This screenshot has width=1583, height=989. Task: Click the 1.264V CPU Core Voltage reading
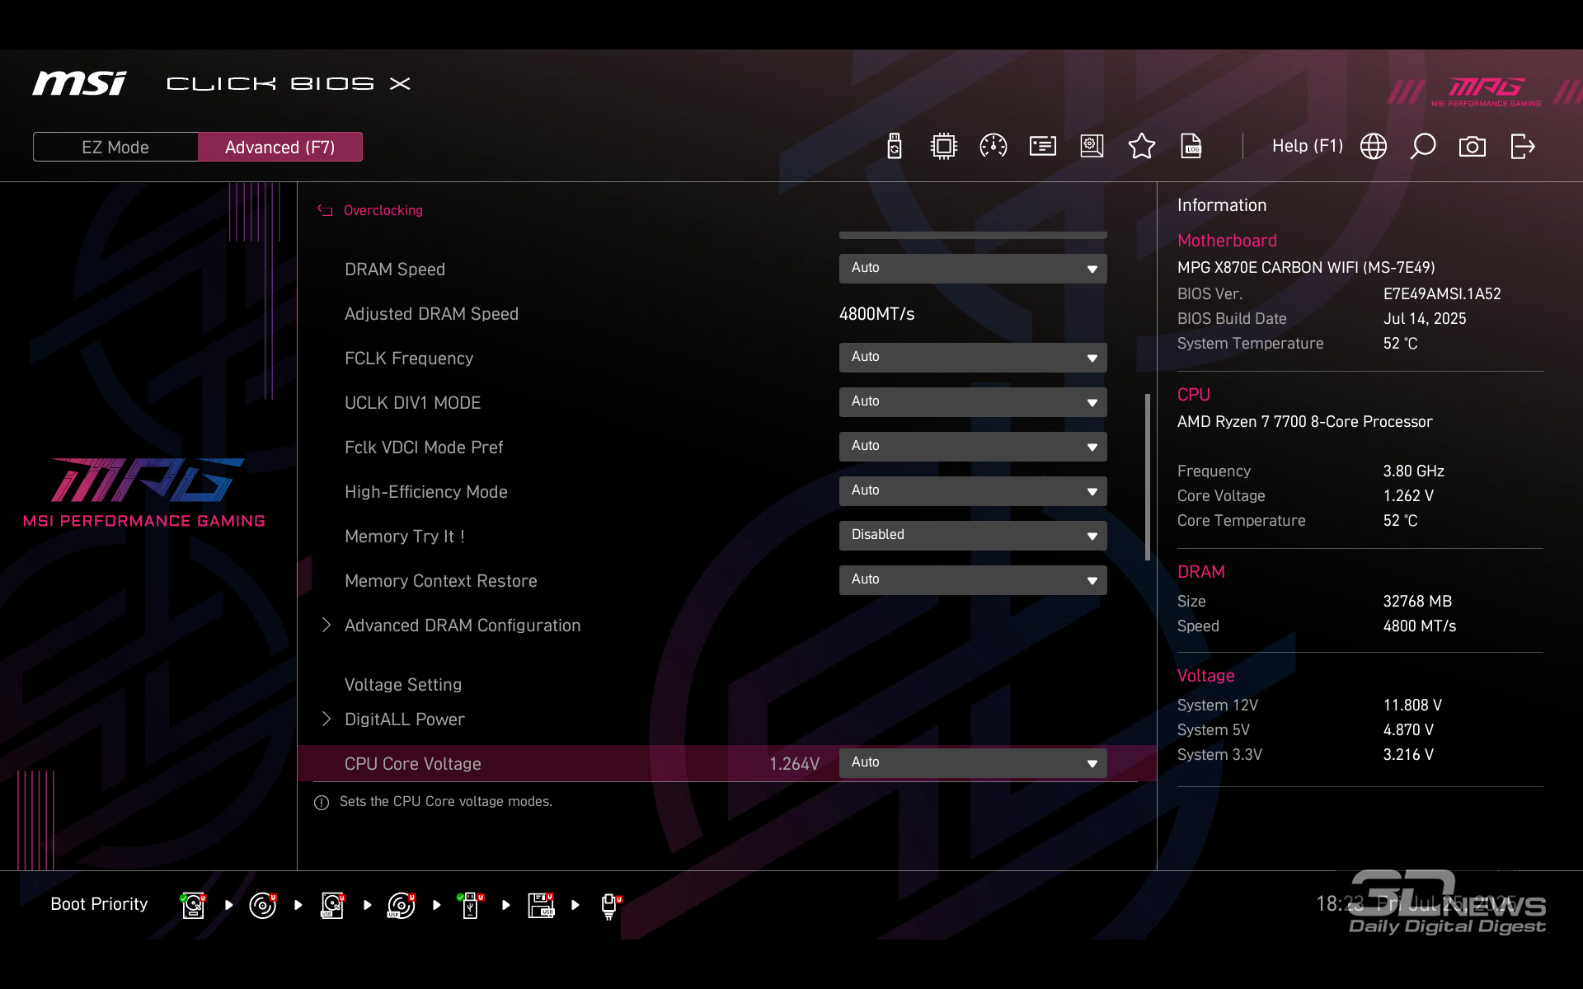tap(794, 764)
